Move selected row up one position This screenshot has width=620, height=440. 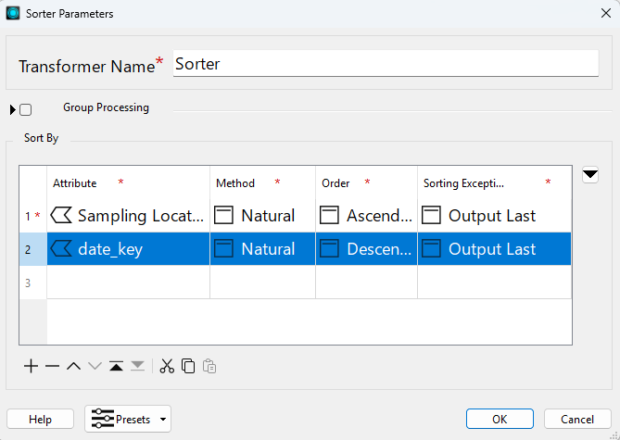(x=73, y=366)
